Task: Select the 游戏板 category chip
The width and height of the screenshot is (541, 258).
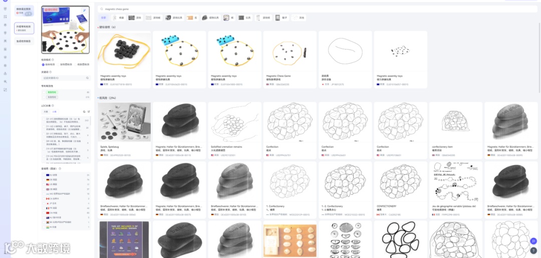Action: [153, 18]
